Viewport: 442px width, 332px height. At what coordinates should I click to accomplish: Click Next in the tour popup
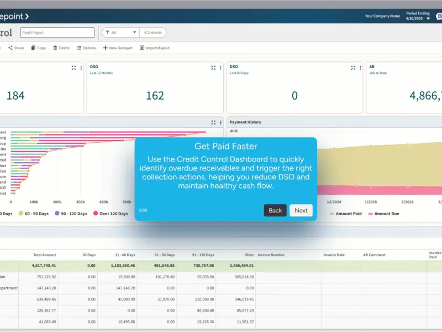tap(301, 210)
